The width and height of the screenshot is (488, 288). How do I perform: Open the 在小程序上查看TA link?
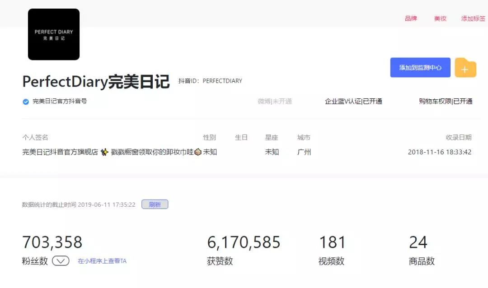click(x=102, y=260)
